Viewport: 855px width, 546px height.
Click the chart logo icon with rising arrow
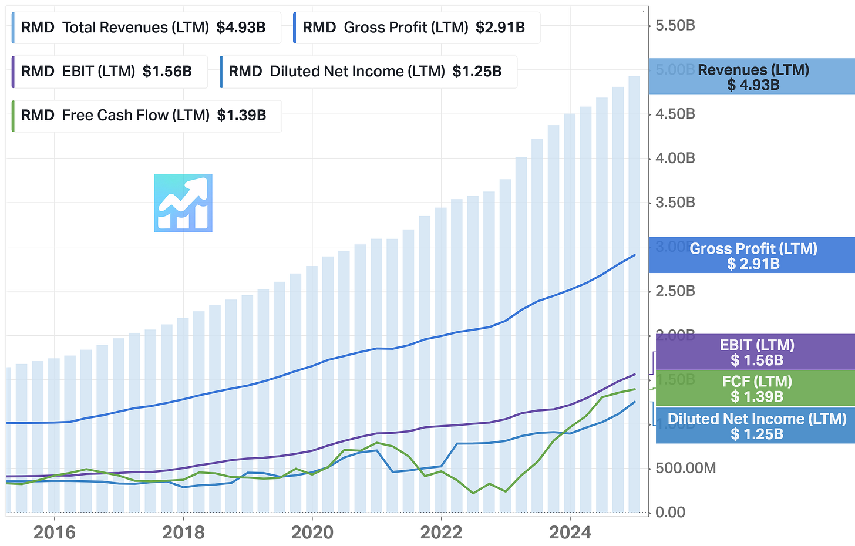pyautogui.click(x=183, y=203)
